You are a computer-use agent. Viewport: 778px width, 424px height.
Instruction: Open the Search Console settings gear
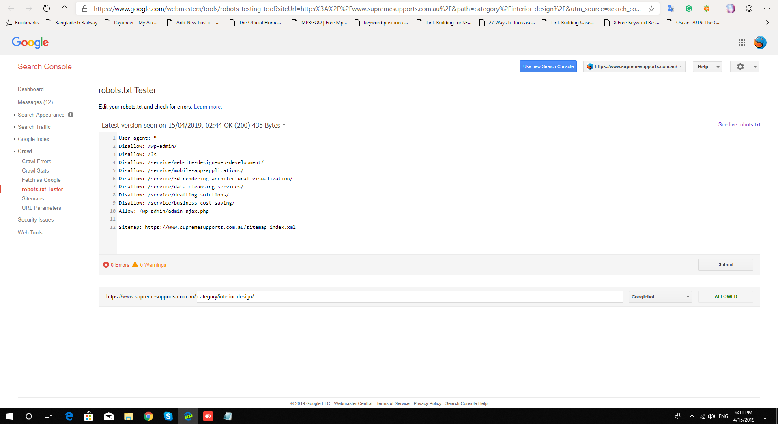tap(740, 66)
